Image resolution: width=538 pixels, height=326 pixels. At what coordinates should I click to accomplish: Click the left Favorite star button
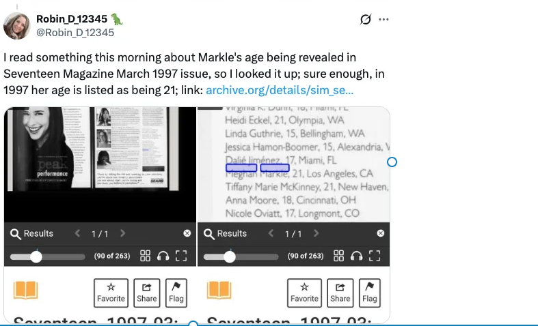tap(111, 291)
